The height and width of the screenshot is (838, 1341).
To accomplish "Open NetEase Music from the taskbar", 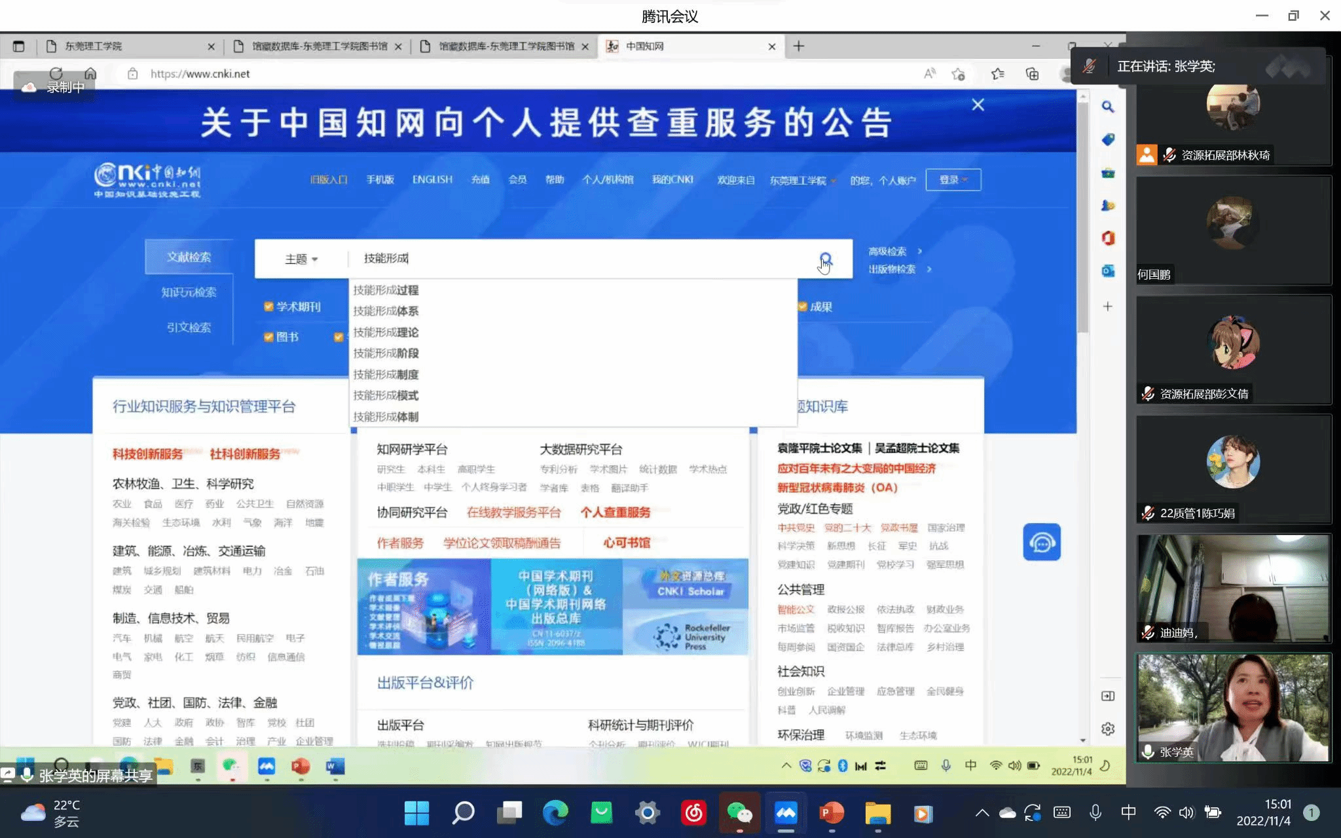I will pyautogui.click(x=694, y=813).
